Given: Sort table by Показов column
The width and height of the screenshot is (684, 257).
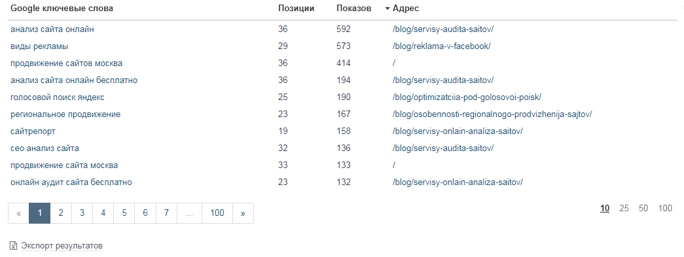Looking at the screenshot, I should pos(353,9).
